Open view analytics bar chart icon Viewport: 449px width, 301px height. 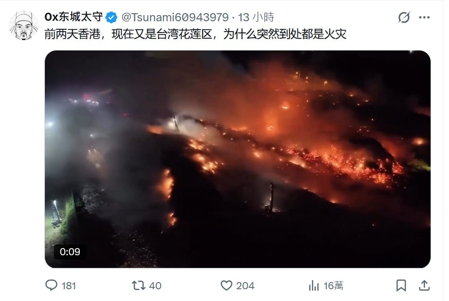(x=314, y=285)
